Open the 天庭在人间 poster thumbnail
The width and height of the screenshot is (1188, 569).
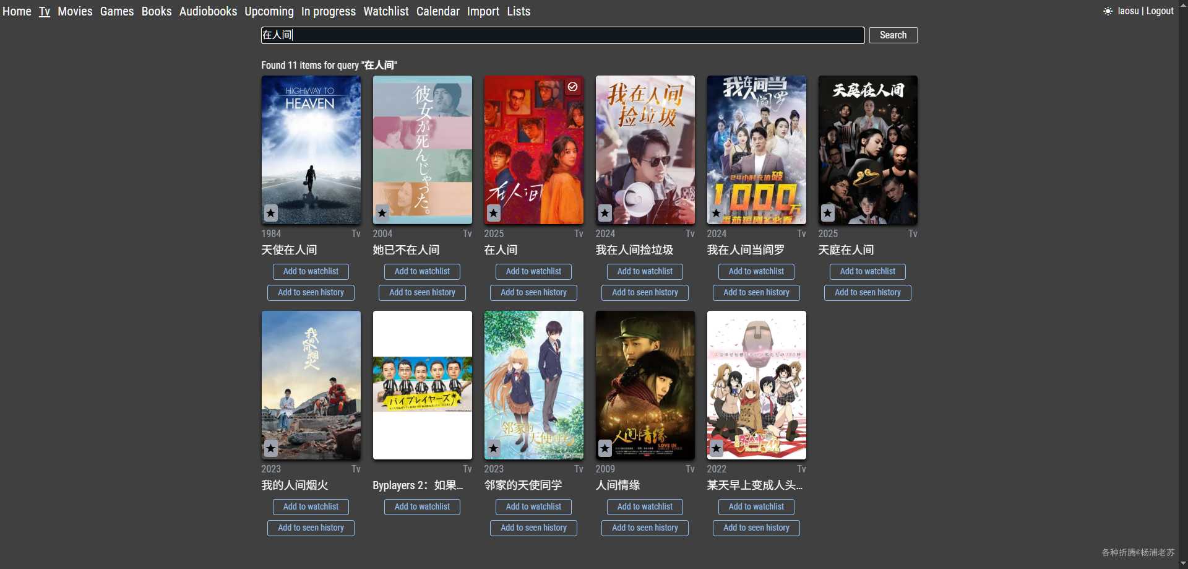tap(867, 150)
